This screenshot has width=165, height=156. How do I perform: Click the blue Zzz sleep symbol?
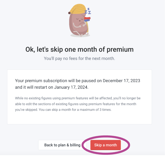[88, 11]
